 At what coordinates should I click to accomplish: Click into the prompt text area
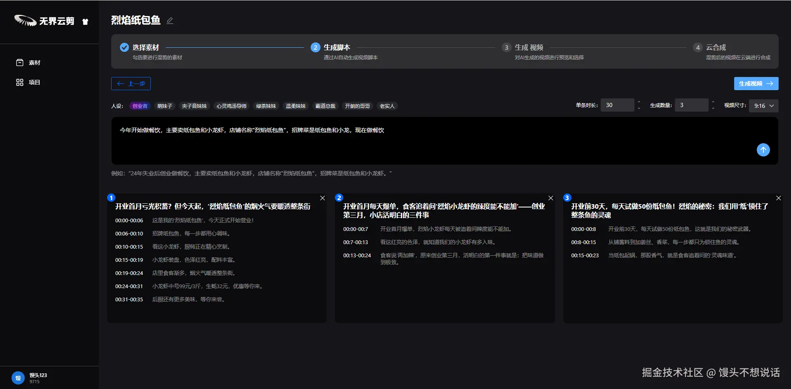[445, 141]
